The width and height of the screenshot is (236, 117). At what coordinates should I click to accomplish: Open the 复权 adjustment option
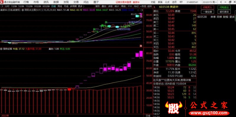click(98, 6)
